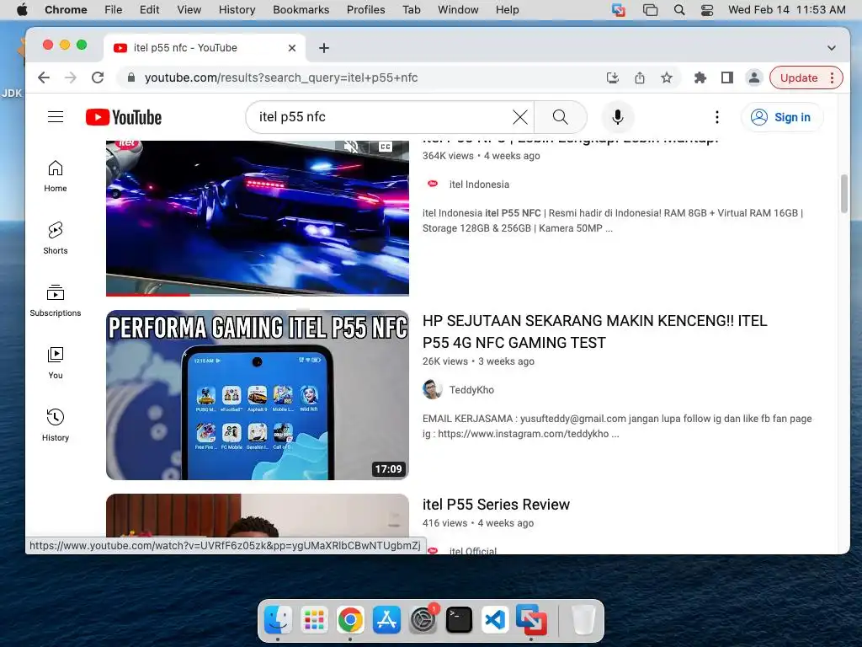
Task: Open System Settings from the Dock
Action: point(423,620)
